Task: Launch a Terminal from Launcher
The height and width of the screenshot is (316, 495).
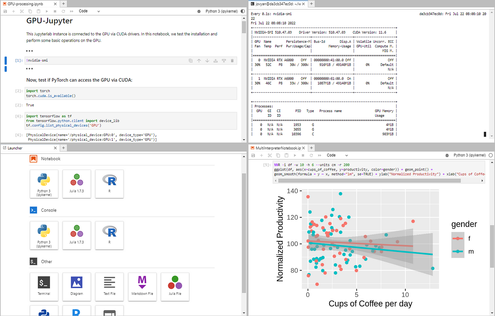Action: coord(44,287)
